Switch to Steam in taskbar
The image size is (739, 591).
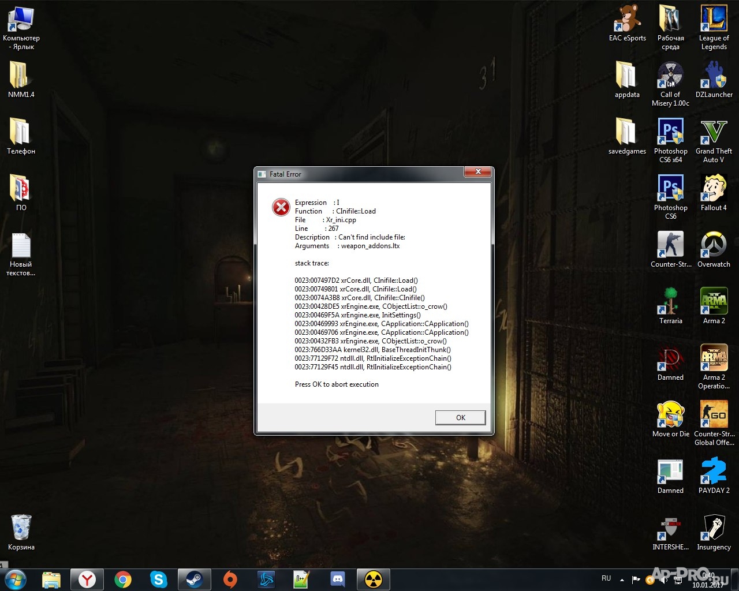point(194,579)
